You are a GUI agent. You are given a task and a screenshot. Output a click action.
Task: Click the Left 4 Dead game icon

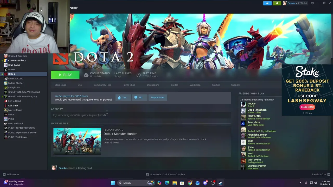coord(6,101)
